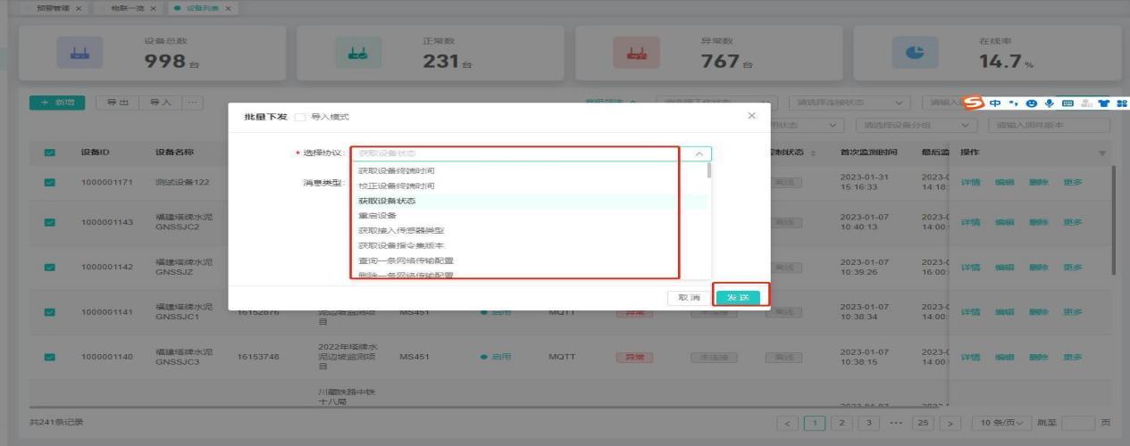Click the 取消 button

(689, 297)
